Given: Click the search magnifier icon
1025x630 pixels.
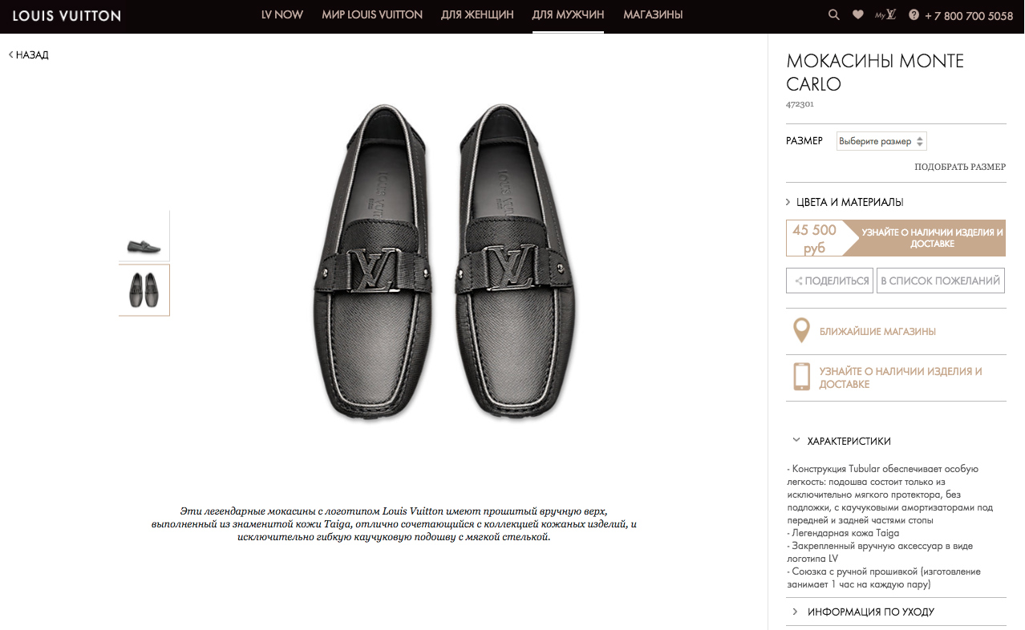Looking at the screenshot, I should tap(834, 14).
